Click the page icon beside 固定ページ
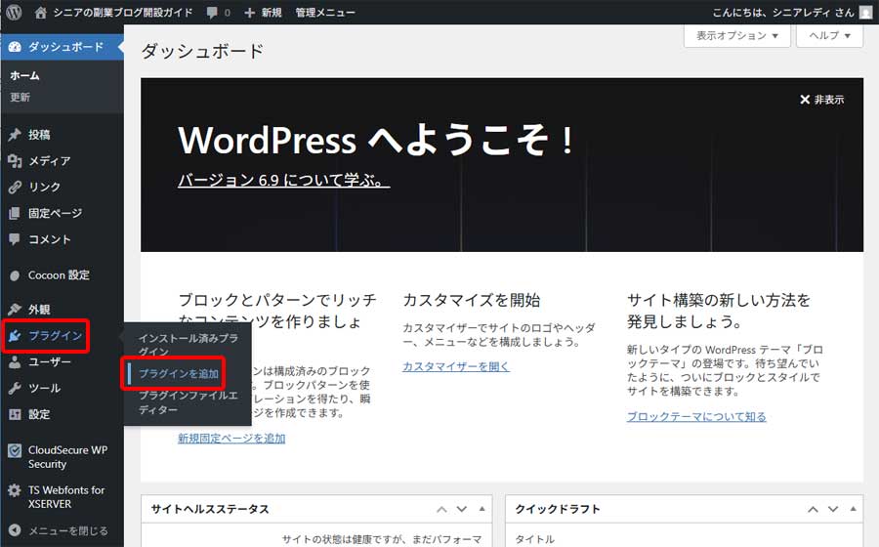879x547 pixels. coord(15,213)
